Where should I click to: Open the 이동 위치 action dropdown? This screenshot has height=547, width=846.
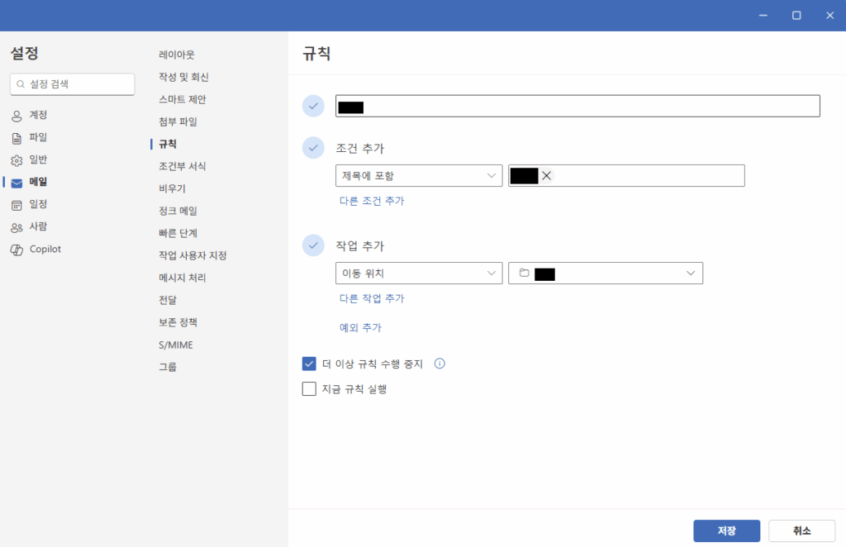tap(419, 273)
